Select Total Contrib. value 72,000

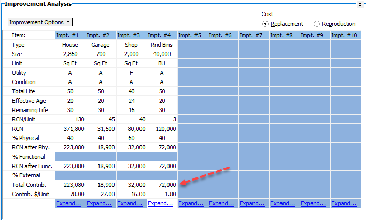162,185
